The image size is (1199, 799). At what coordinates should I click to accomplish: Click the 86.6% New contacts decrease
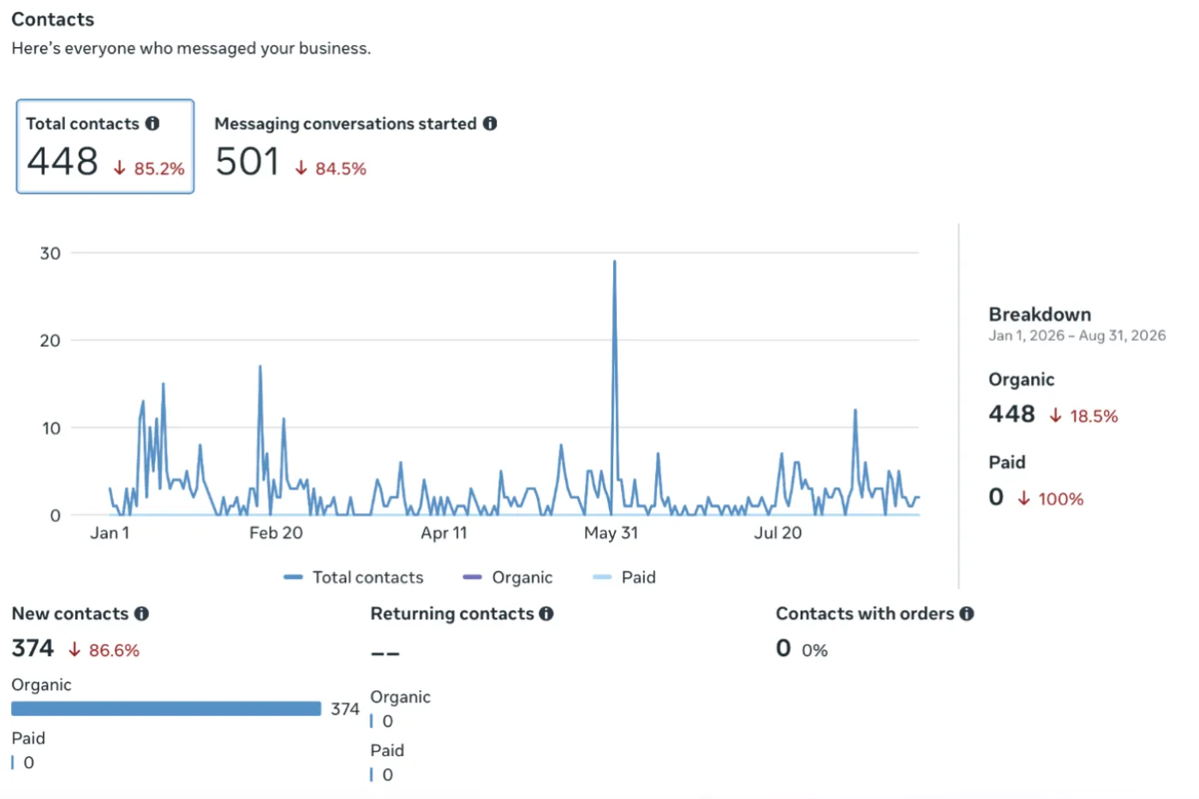[104, 650]
